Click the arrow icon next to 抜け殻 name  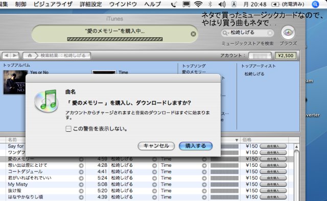click(81, 191)
